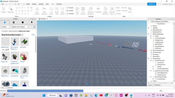Switch Toolbox to Recent clock tab
Screen dimensions: 175x98
pyautogui.click(x=23, y=22)
